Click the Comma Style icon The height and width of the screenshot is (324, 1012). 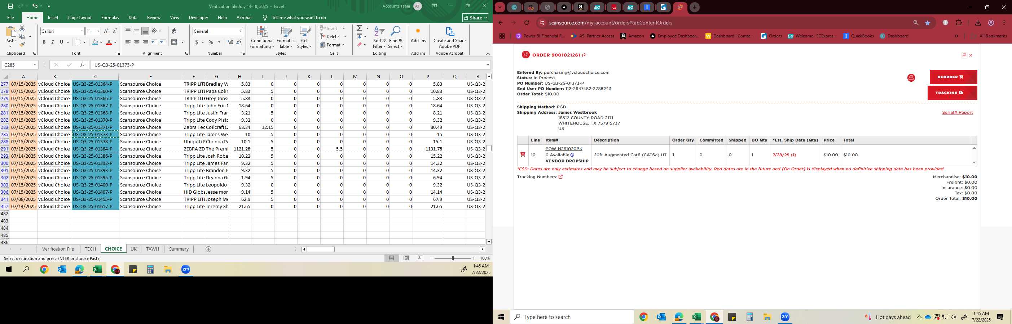coord(219,42)
